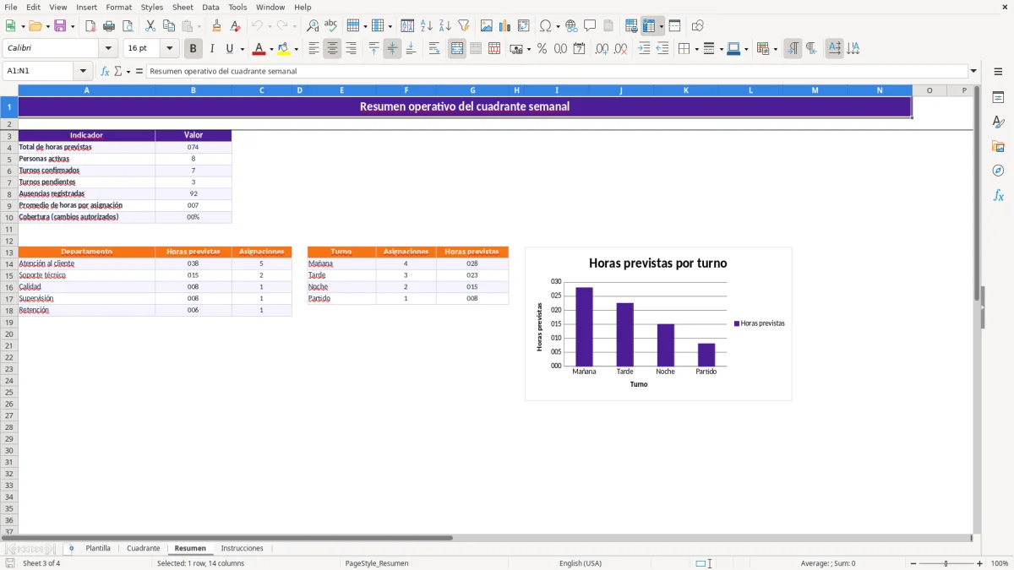Format cells as percent
Image resolution: width=1014 pixels, height=570 pixels.
point(542,49)
